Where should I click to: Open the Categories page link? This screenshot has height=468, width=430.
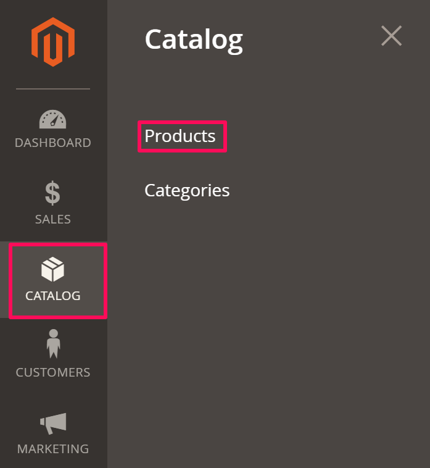[x=187, y=190]
